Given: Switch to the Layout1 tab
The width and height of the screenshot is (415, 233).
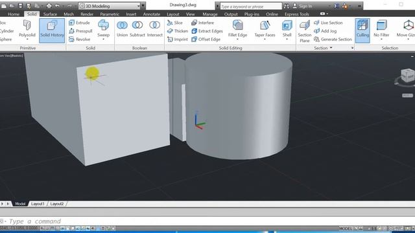Looking at the screenshot, I should coord(38,204).
